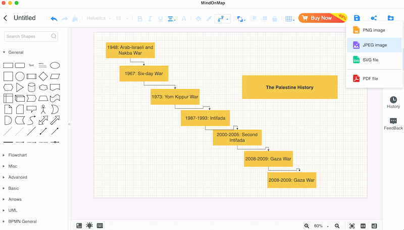The width and height of the screenshot is (404, 230).
Task: Select The Palestine History title box
Action: [289, 87]
